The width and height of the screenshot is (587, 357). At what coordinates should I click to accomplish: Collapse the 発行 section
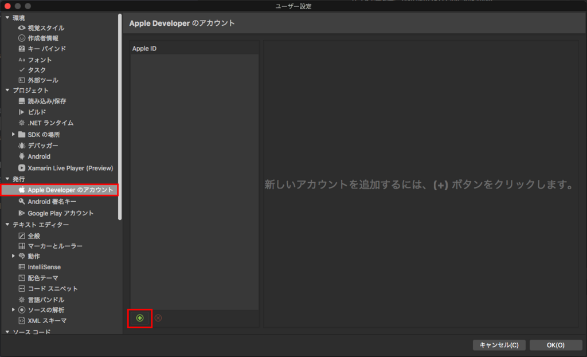coord(7,179)
